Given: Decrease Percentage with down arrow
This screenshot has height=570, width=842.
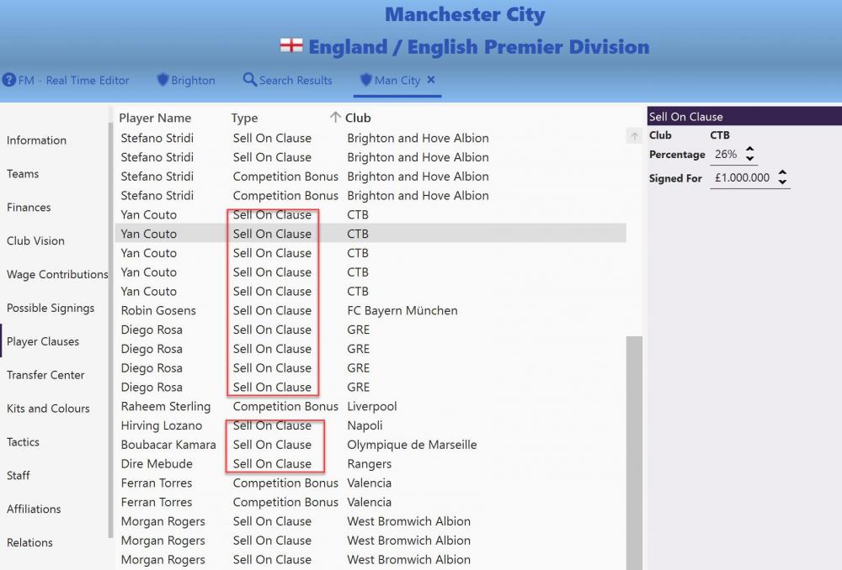Looking at the screenshot, I should [750, 158].
